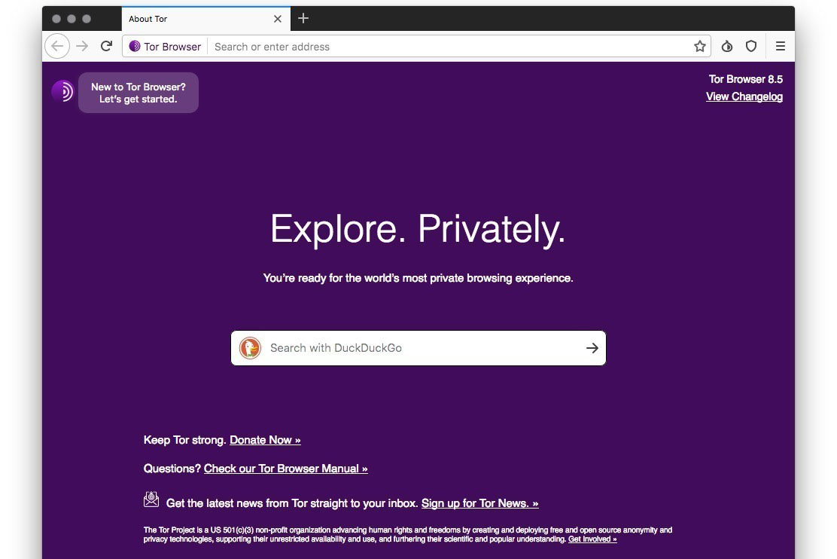Click the Tor Browser identity badge
Screen dimensions: 837x559
(165, 47)
